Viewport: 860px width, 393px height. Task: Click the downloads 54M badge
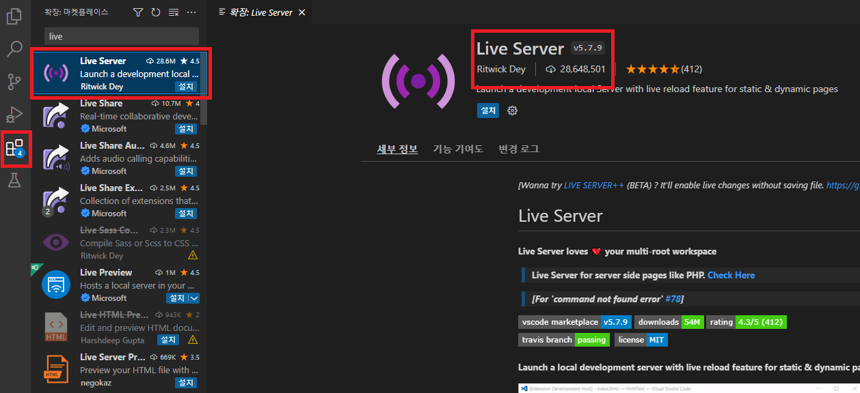[669, 321]
